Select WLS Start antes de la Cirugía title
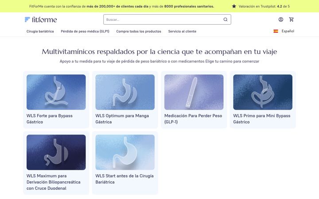The image size is (319, 199). (124, 179)
